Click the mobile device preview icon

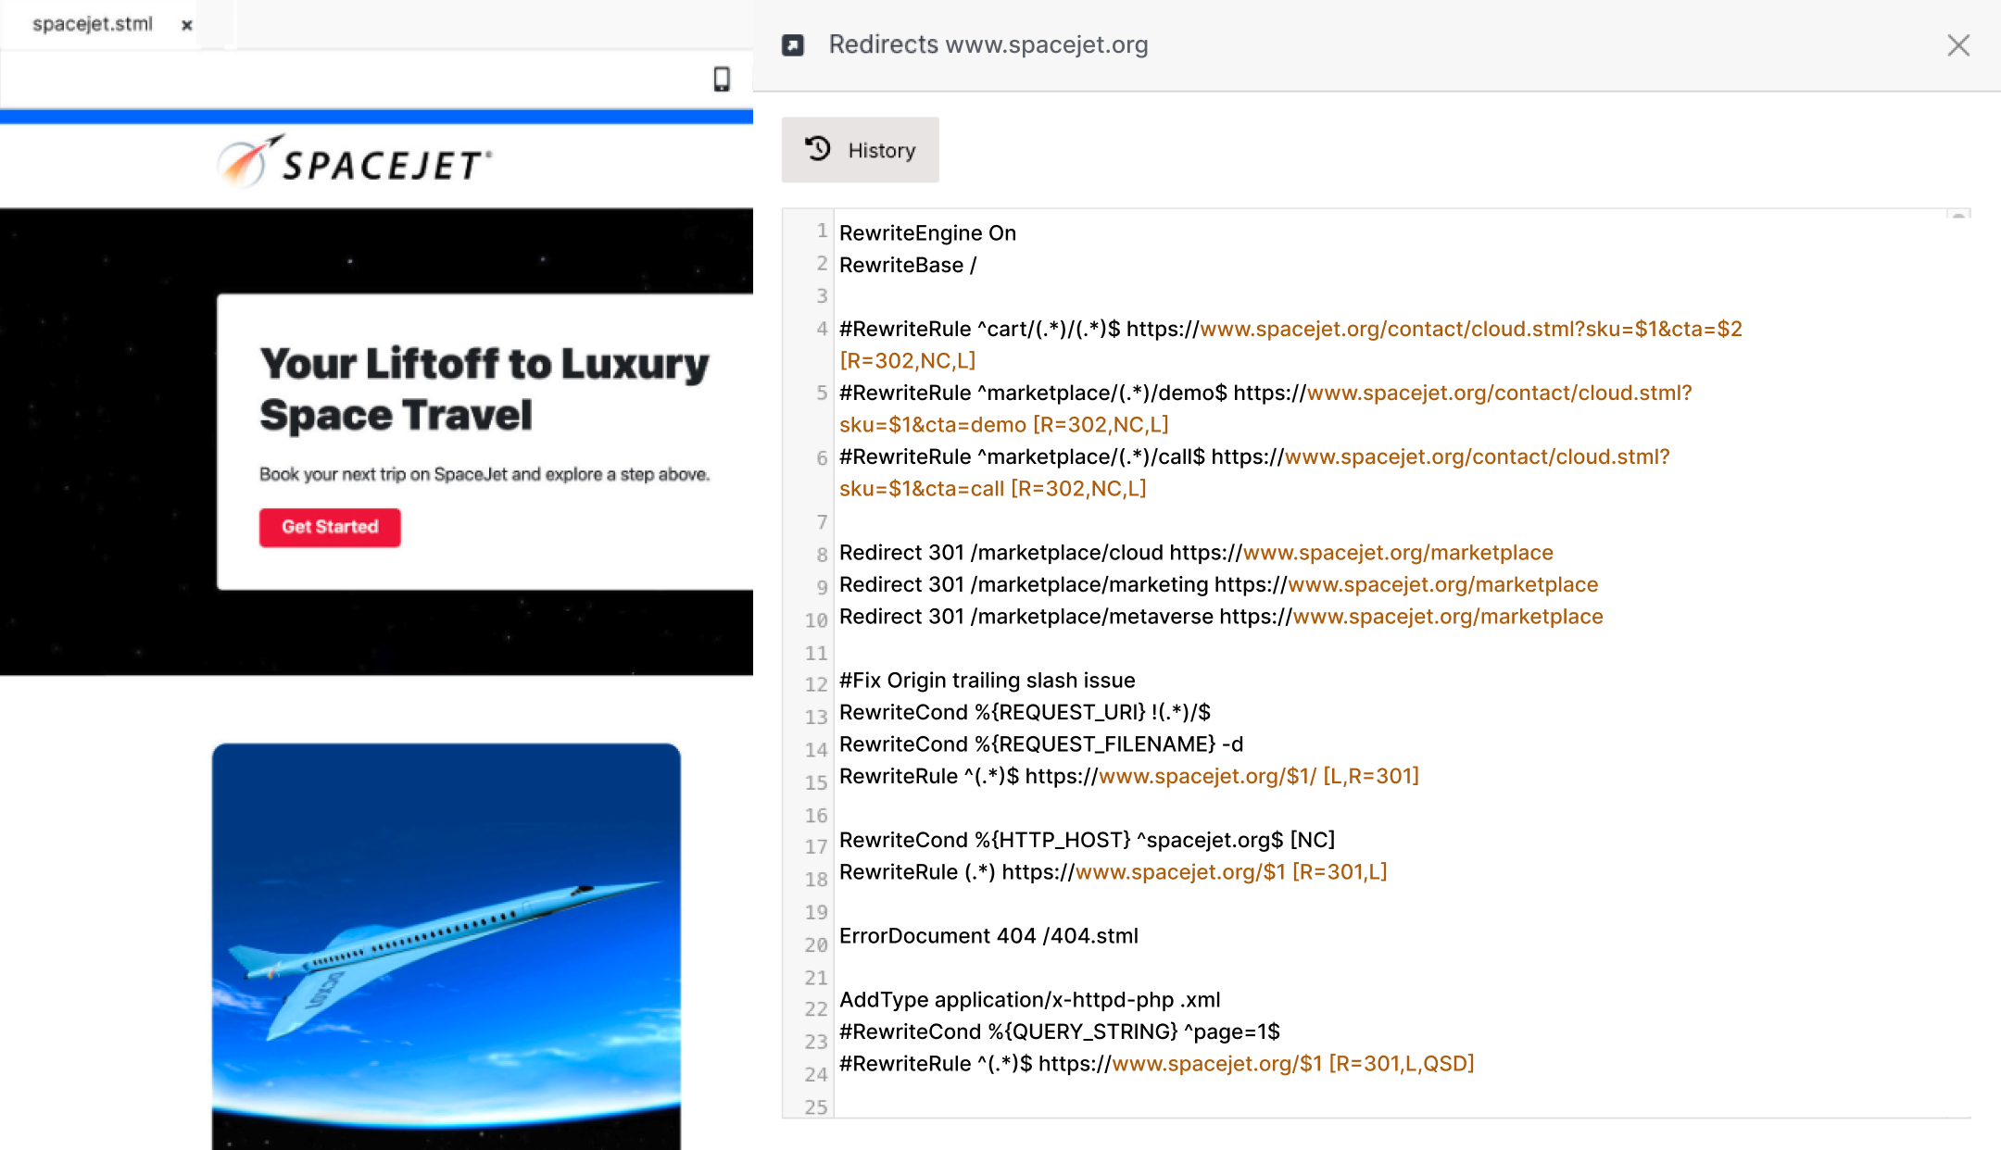click(x=722, y=80)
